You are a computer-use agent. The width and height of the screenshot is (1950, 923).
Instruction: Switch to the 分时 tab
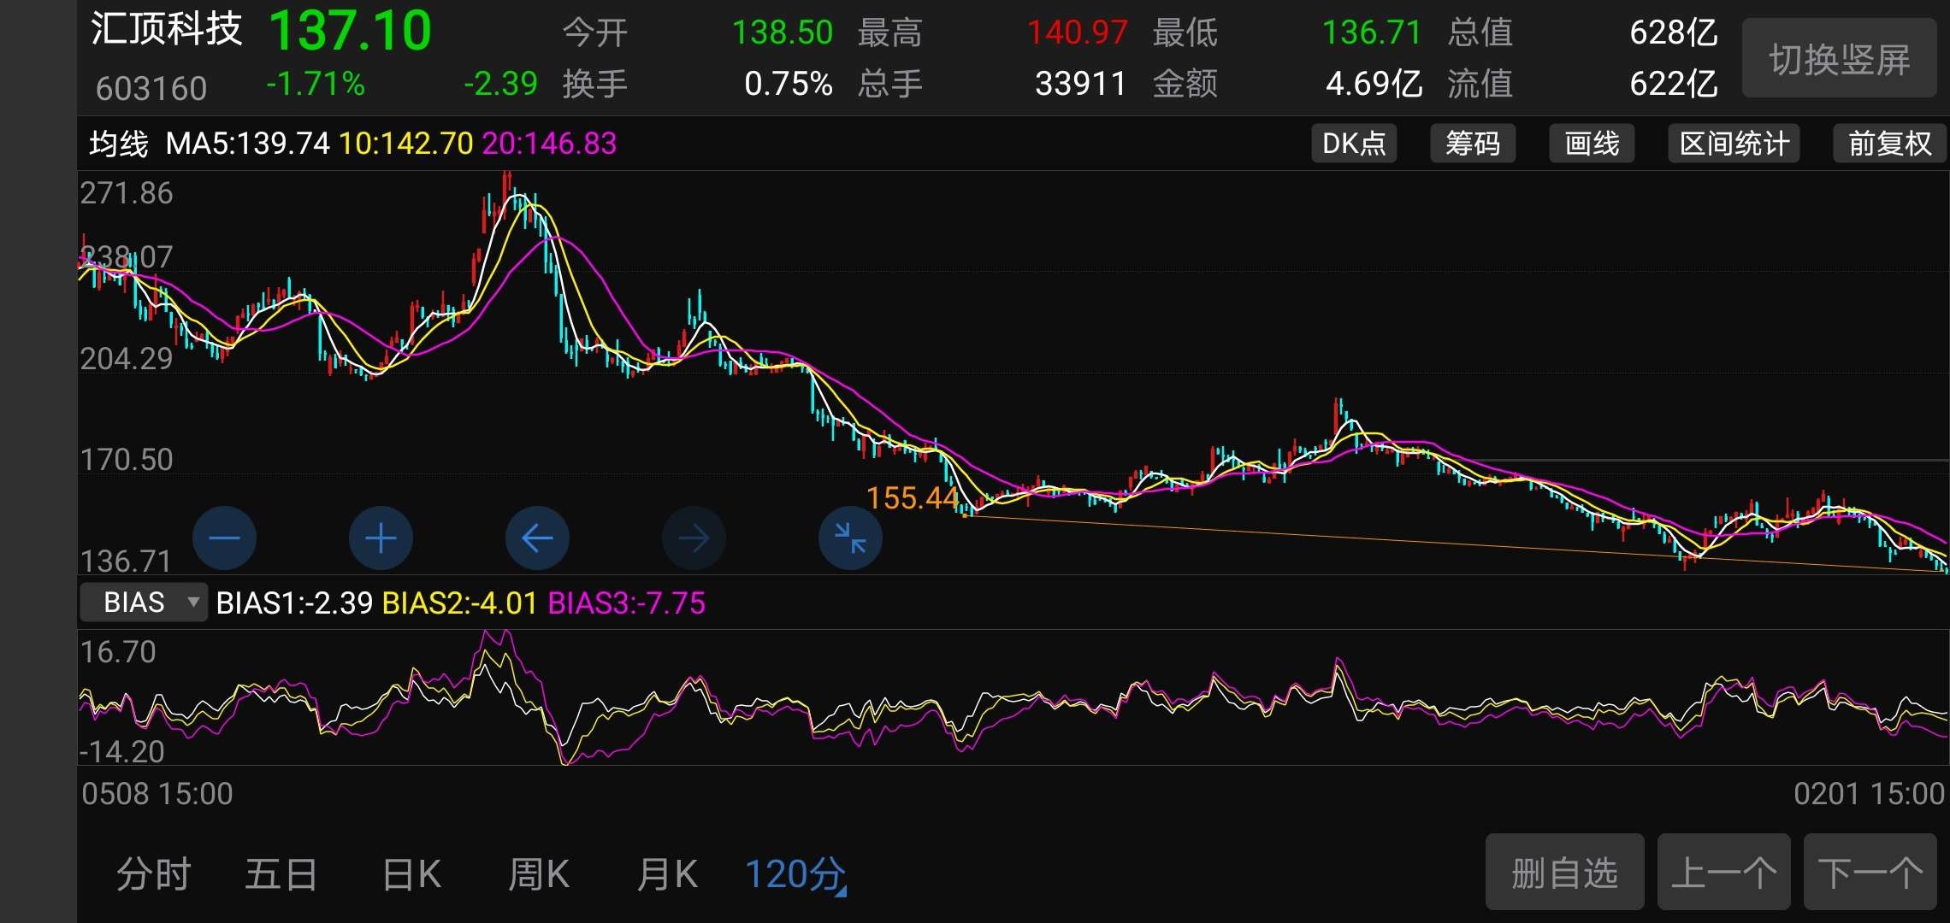click(x=154, y=875)
